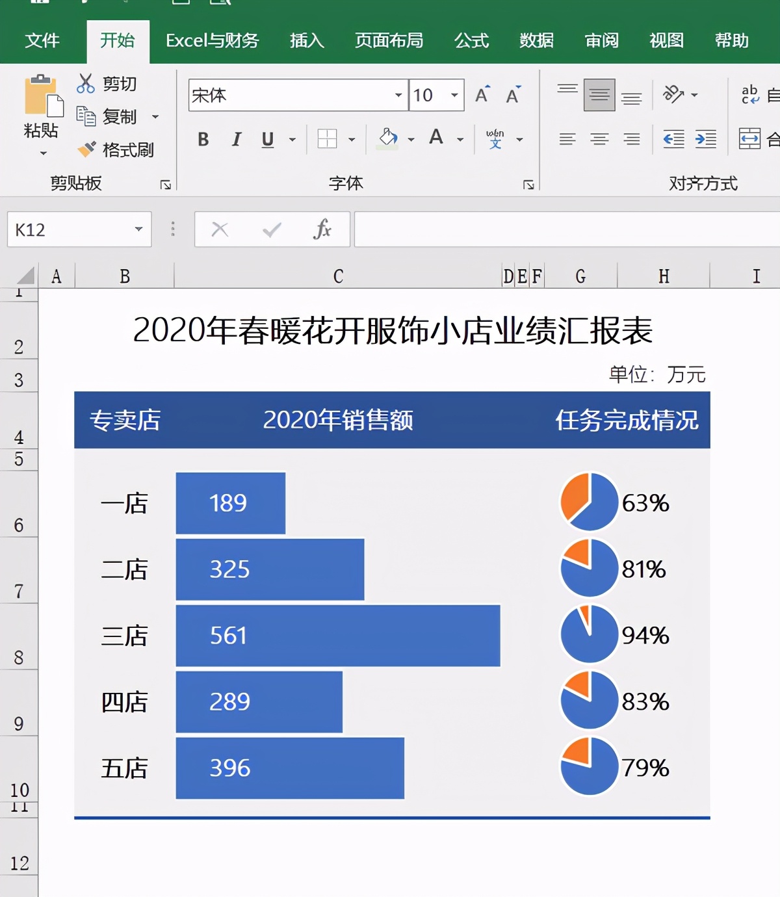Screen dimensions: 780x897
Task: Click the Cut (剪切) scissors icon
Action: (x=85, y=83)
